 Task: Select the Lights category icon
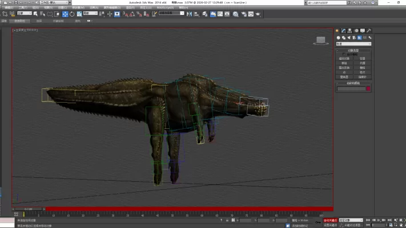coord(349,38)
